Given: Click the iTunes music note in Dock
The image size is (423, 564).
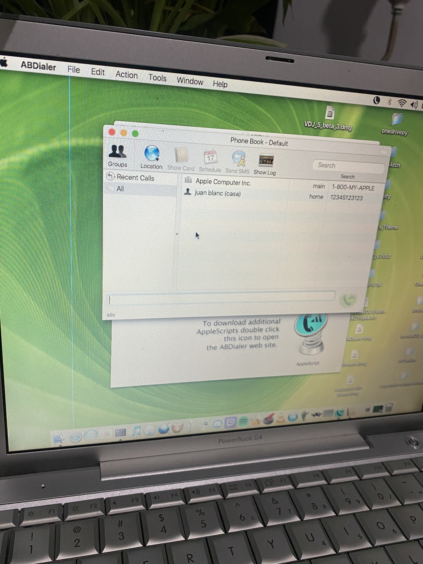Looking at the screenshot, I should (137, 431).
